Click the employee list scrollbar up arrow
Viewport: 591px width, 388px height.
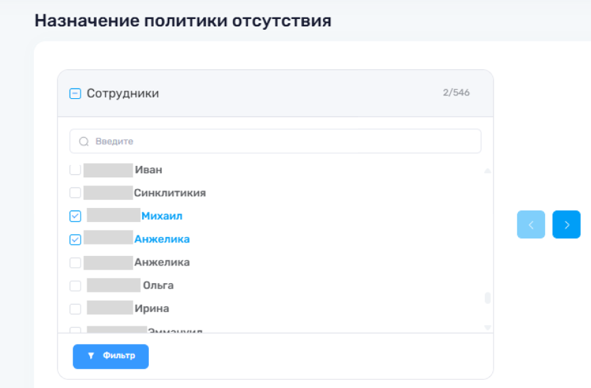click(x=487, y=171)
